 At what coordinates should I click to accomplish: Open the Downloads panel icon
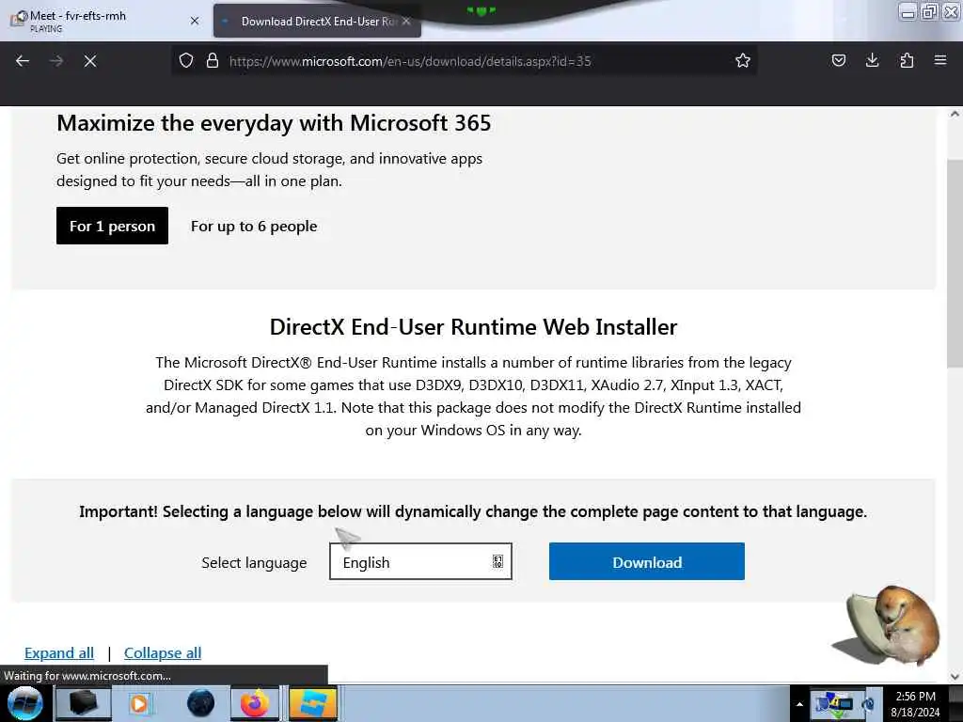tap(872, 60)
